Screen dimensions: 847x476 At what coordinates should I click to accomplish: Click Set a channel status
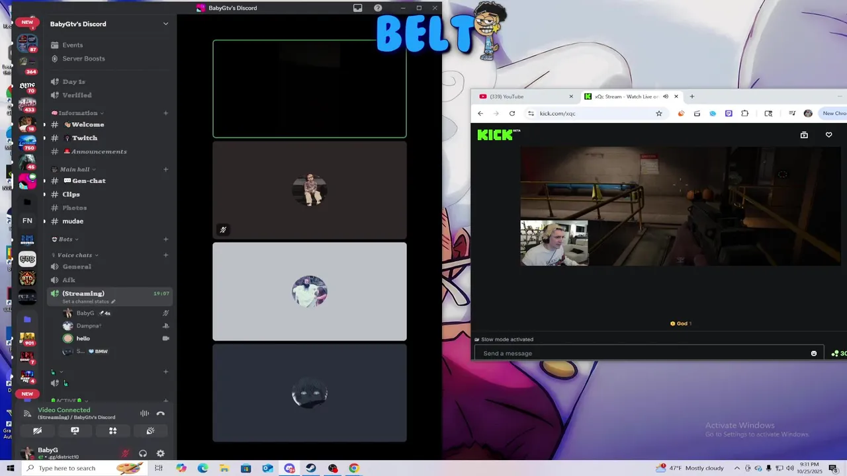pyautogui.click(x=89, y=301)
